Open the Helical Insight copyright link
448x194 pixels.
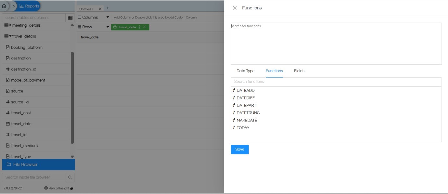[x=57, y=188]
